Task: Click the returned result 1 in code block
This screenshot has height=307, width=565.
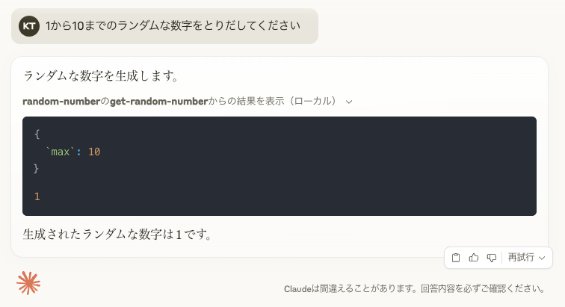Action: [x=37, y=196]
